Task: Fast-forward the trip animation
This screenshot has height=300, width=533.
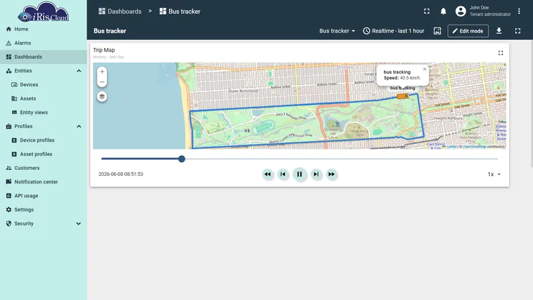Action: coord(331,174)
